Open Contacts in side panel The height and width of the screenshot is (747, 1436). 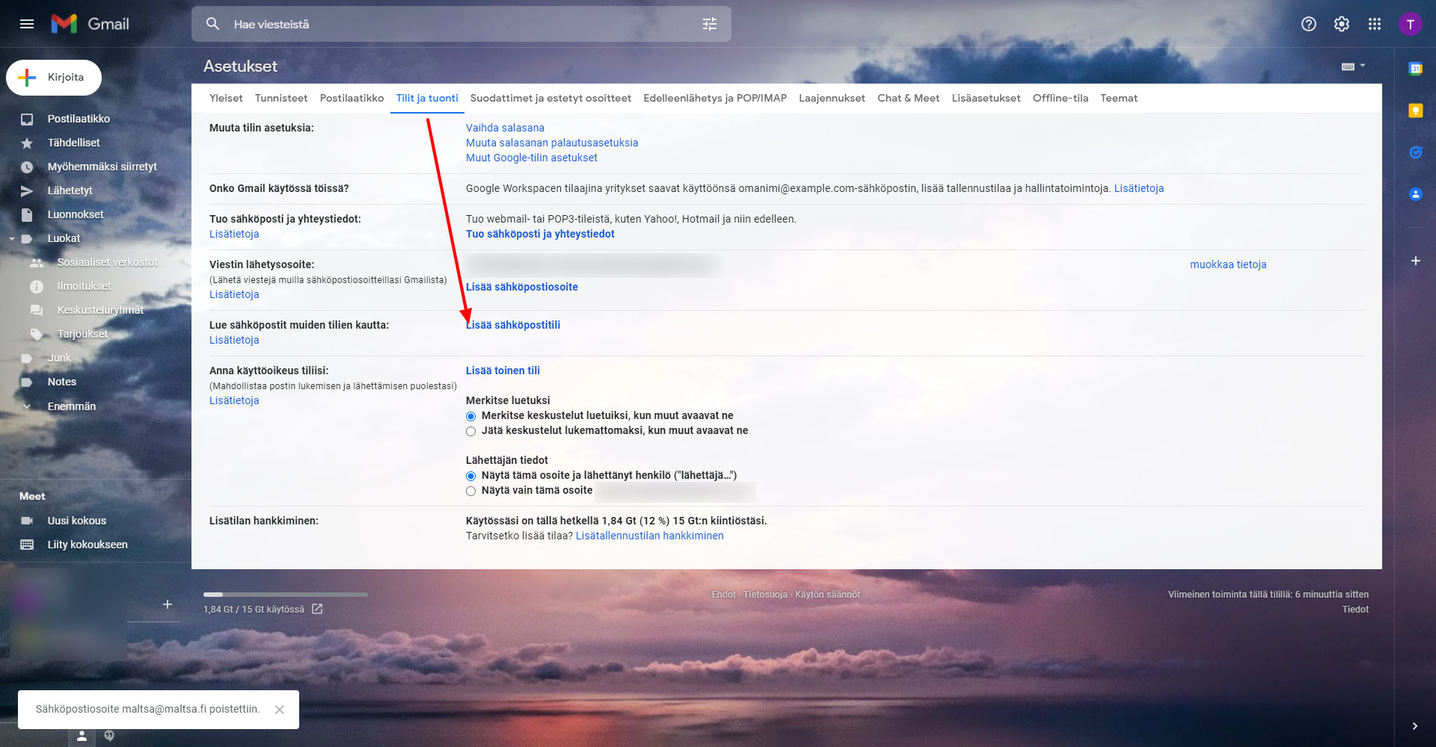pos(1415,194)
